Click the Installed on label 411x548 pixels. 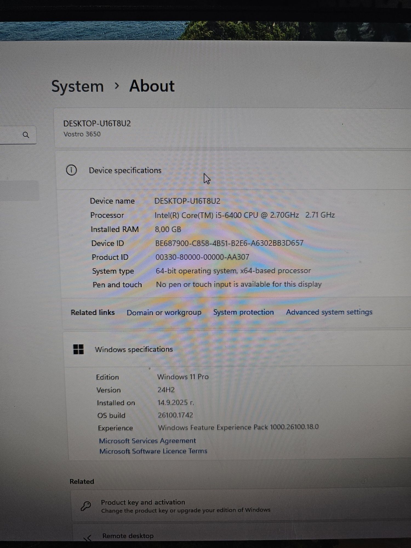(x=116, y=403)
